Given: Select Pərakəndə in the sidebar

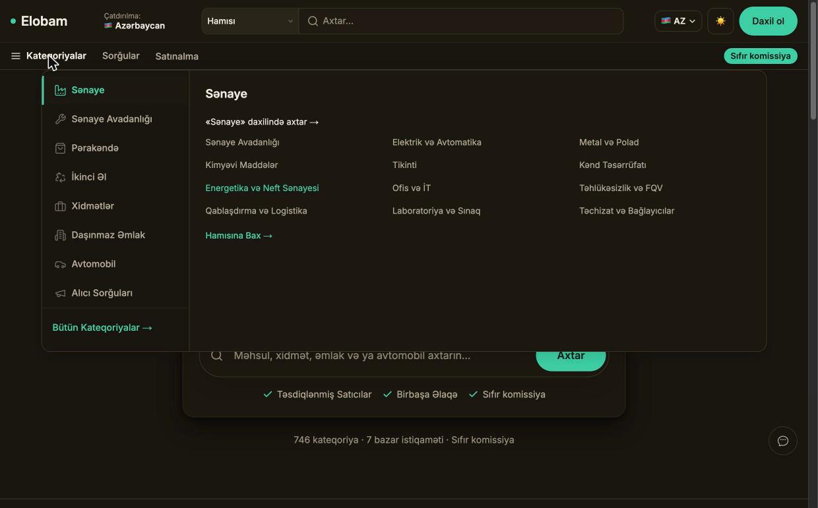Looking at the screenshot, I should [x=115, y=148].
